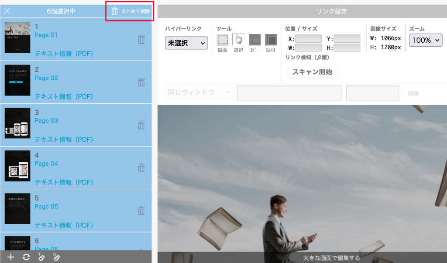The height and width of the screenshot is (263, 447).
Task: Click the X position input field
Action: pyautogui.click(x=308, y=39)
